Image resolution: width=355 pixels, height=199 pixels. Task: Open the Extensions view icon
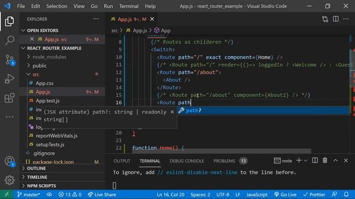pyautogui.click(x=9, y=98)
